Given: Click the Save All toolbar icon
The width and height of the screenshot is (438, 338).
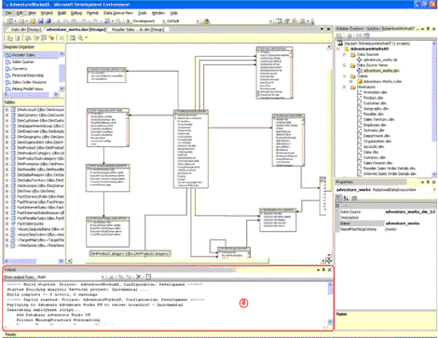Looking at the screenshot, I should point(48,21).
